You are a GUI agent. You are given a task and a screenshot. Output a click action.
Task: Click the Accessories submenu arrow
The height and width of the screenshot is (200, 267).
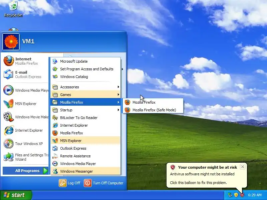(118, 87)
